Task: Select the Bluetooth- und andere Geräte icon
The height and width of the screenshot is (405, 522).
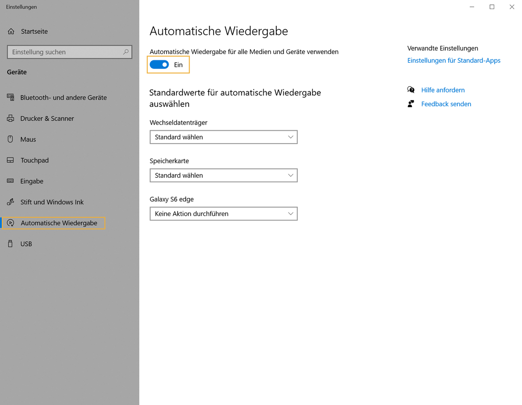Action: (10, 97)
